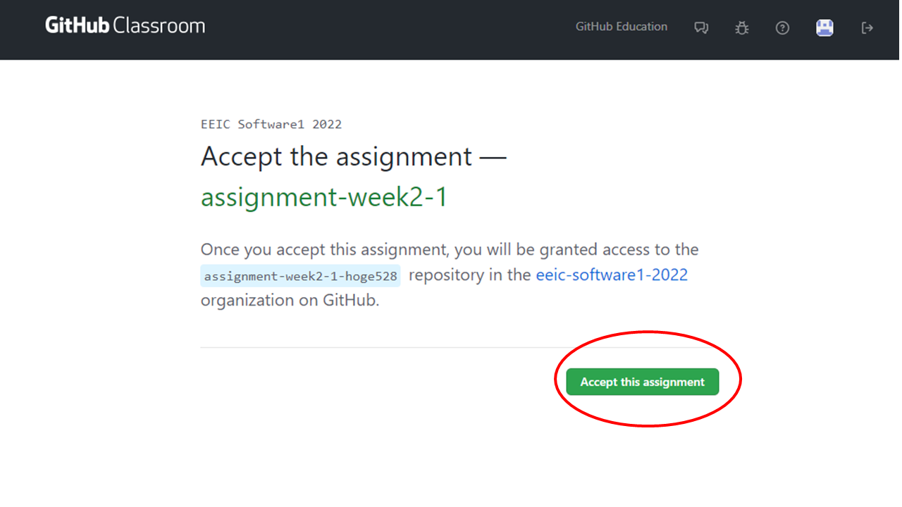Follow the eeic-software1-2022 organization link

612,275
